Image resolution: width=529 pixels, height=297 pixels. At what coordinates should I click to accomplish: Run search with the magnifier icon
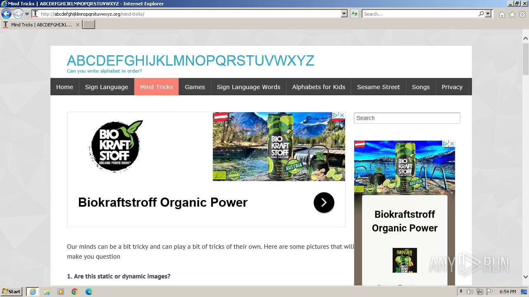[x=481, y=14]
